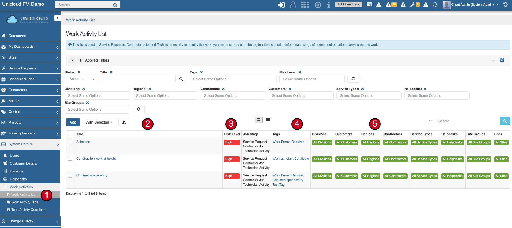This screenshot has width=512, height=228.
Task: Click the UAT Feedback button
Action: [349, 4]
